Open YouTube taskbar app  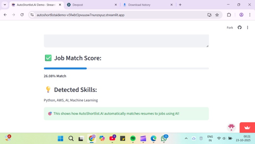pyautogui.click(x=112, y=139)
